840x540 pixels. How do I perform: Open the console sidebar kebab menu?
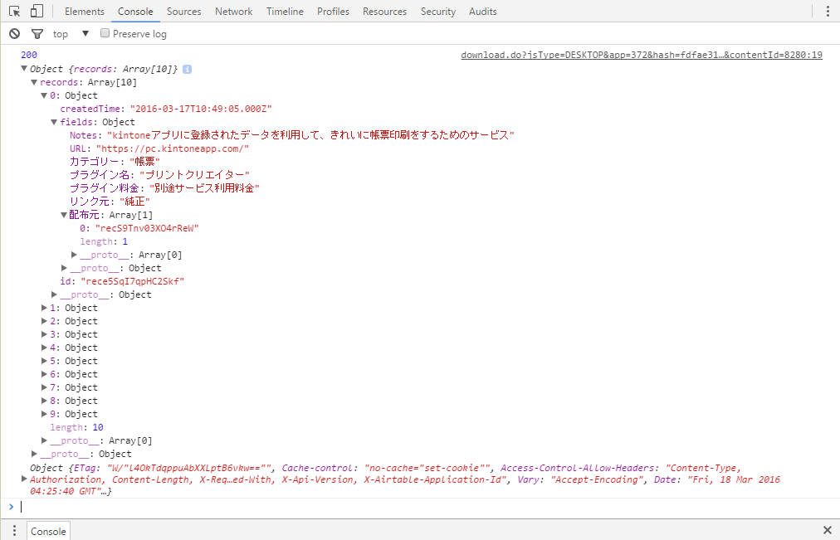tap(13, 530)
